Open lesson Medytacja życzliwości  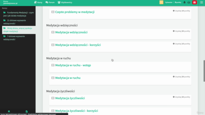pos(70,98)
